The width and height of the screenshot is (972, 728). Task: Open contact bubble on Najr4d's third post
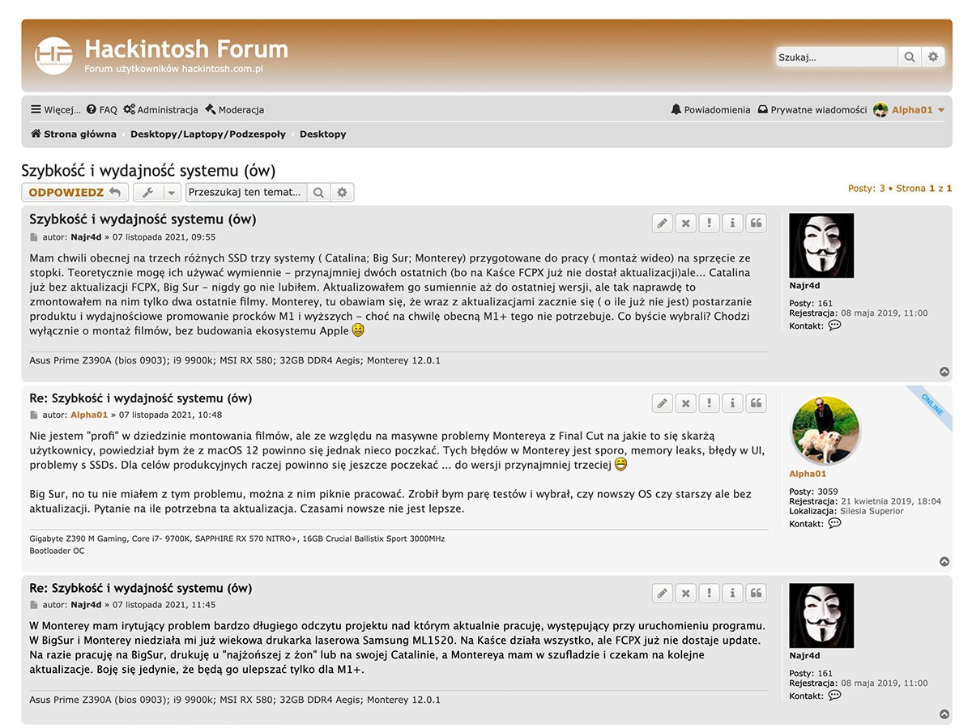pos(834,696)
